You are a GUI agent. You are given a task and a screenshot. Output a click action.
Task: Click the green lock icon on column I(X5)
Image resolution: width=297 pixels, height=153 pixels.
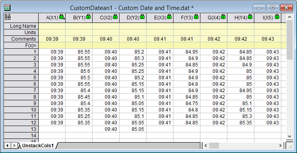tap(277, 17)
